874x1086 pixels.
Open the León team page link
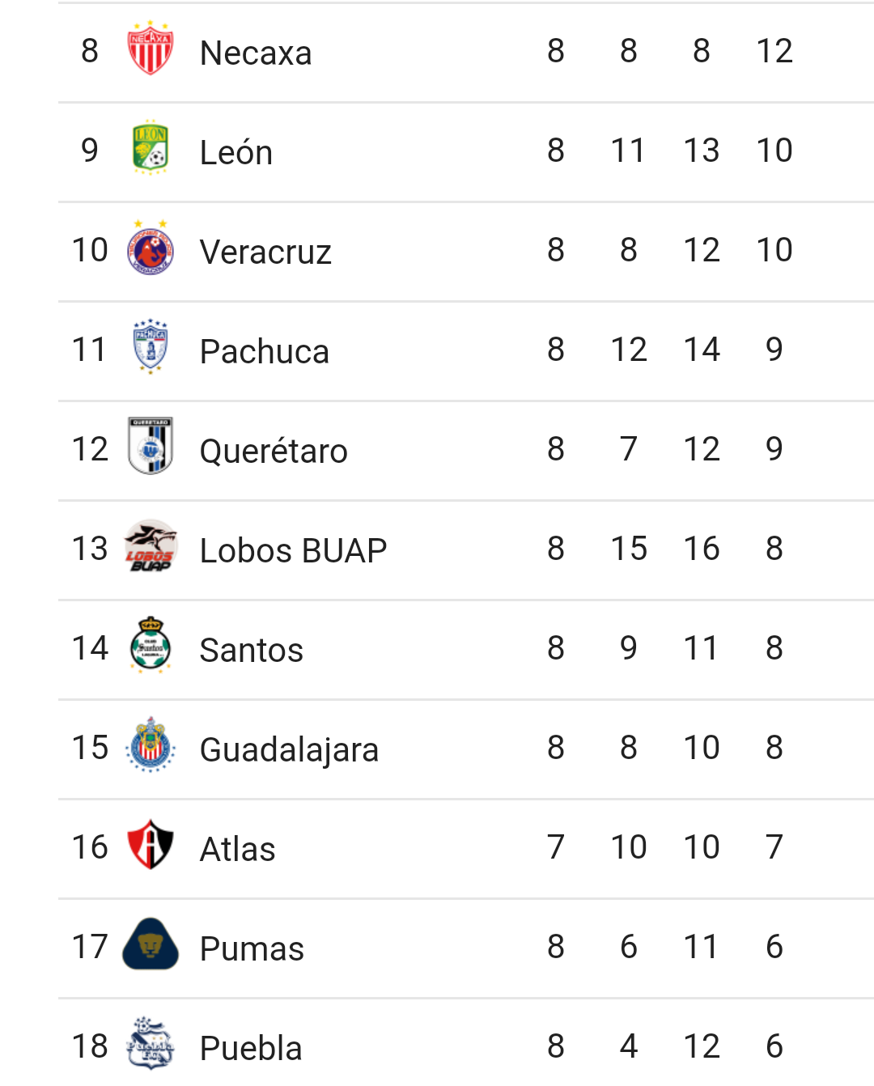click(236, 152)
